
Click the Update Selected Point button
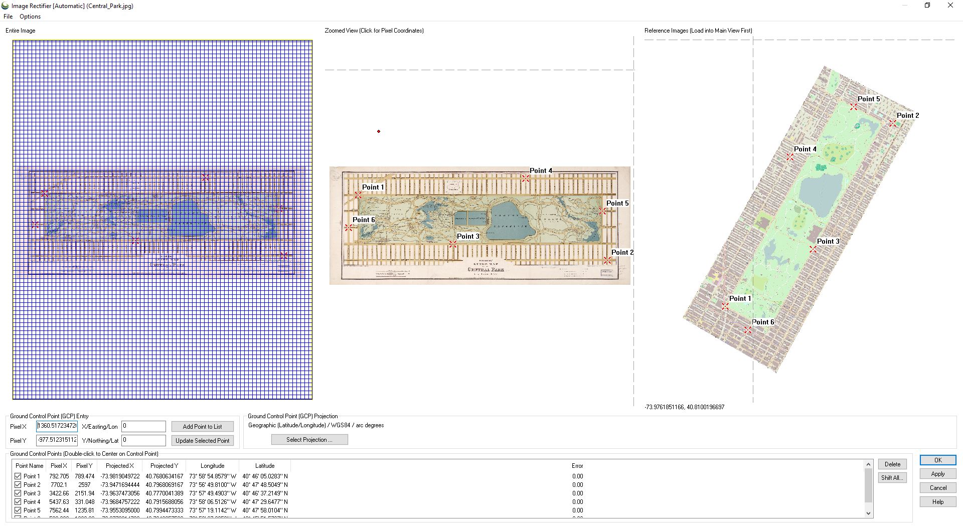pyautogui.click(x=202, y=441)
